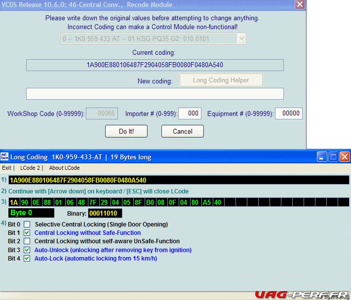Open the NE-tech icon in Long Coding title bar
This screenshot has height=300, width=351.
tap(4, 156)
